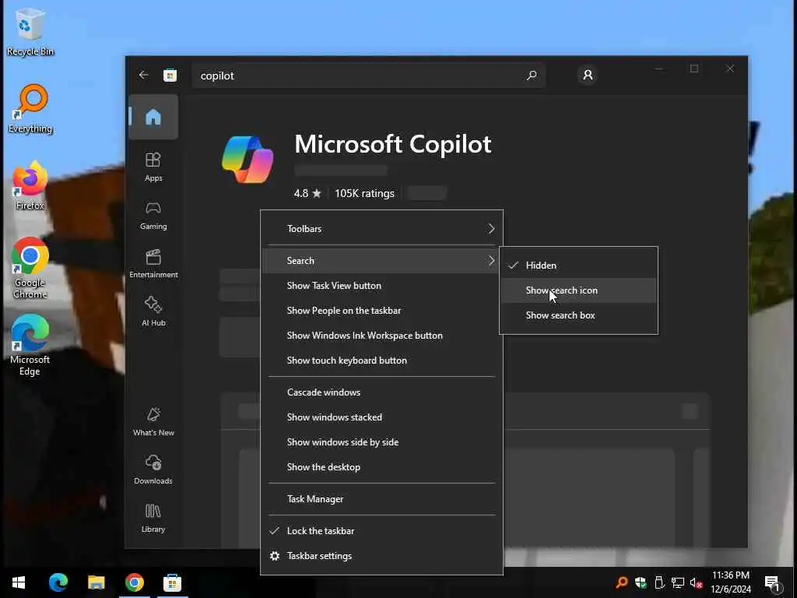Image resolution: width=797 pixels, height=598 pixels.
Task: Click the safely remove hardware tray icon
Action: tap(659, 582)
